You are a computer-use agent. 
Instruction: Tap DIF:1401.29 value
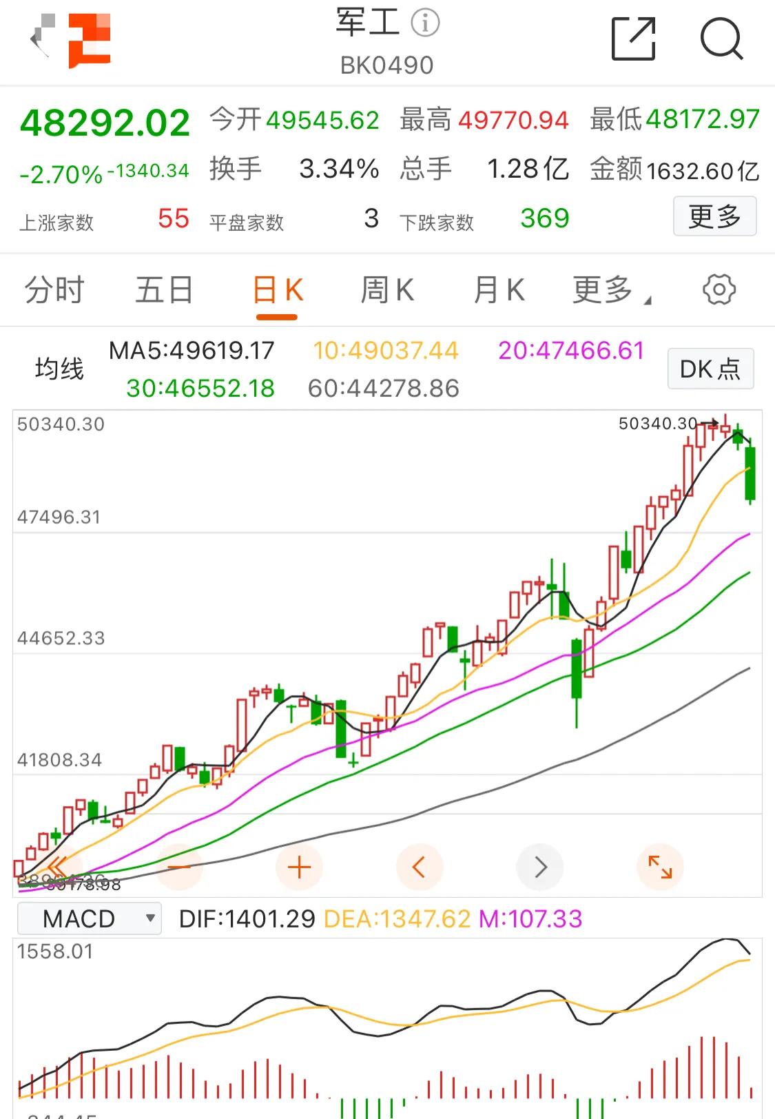tap(247, 918)
